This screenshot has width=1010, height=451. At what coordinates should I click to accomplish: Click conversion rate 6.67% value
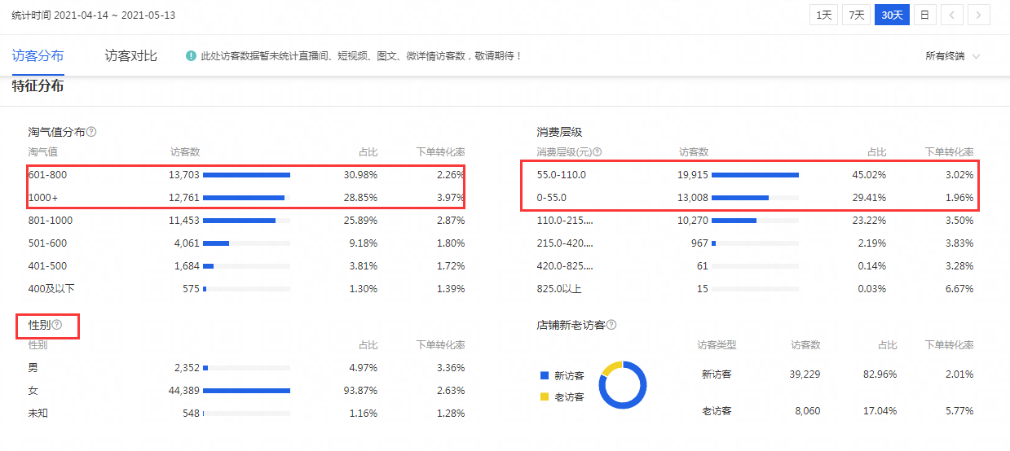tap(959, 289)
